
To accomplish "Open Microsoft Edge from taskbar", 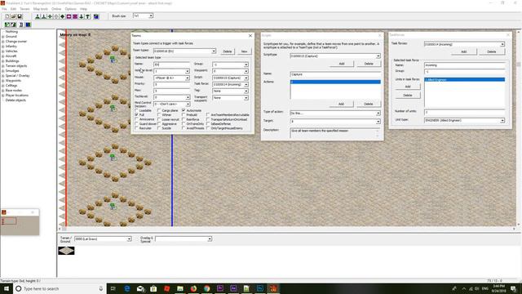I will coord(127,288).
